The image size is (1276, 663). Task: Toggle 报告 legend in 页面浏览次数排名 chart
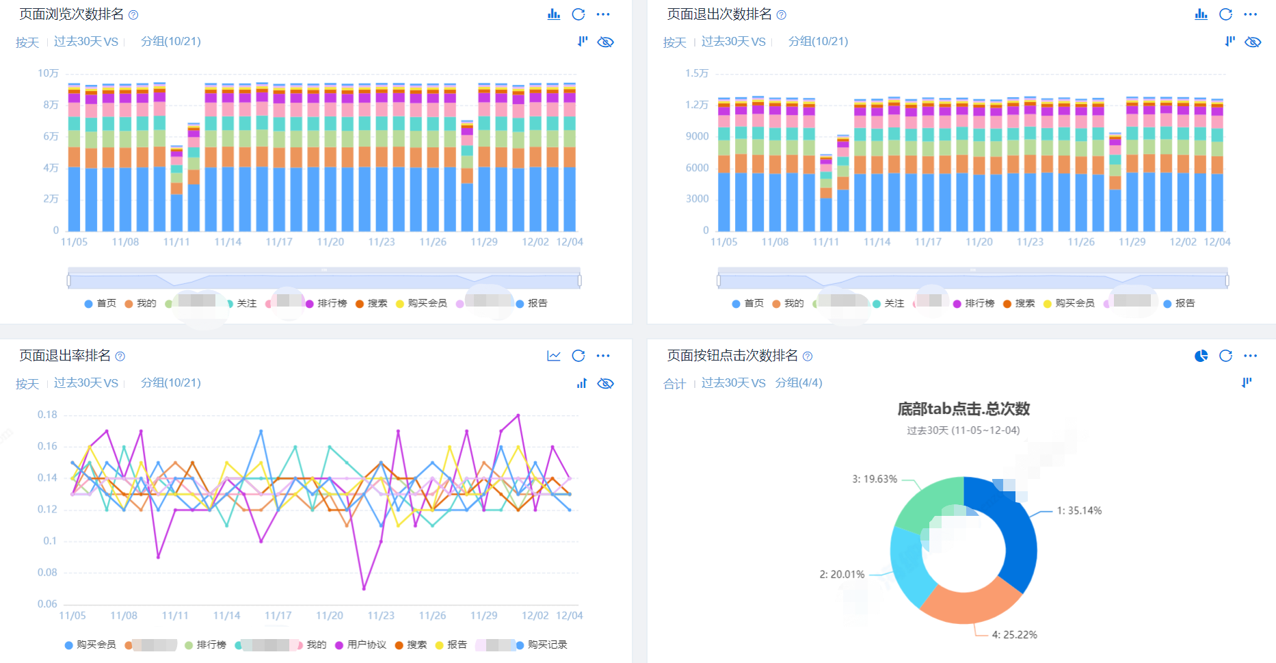[x=531, y=304]
